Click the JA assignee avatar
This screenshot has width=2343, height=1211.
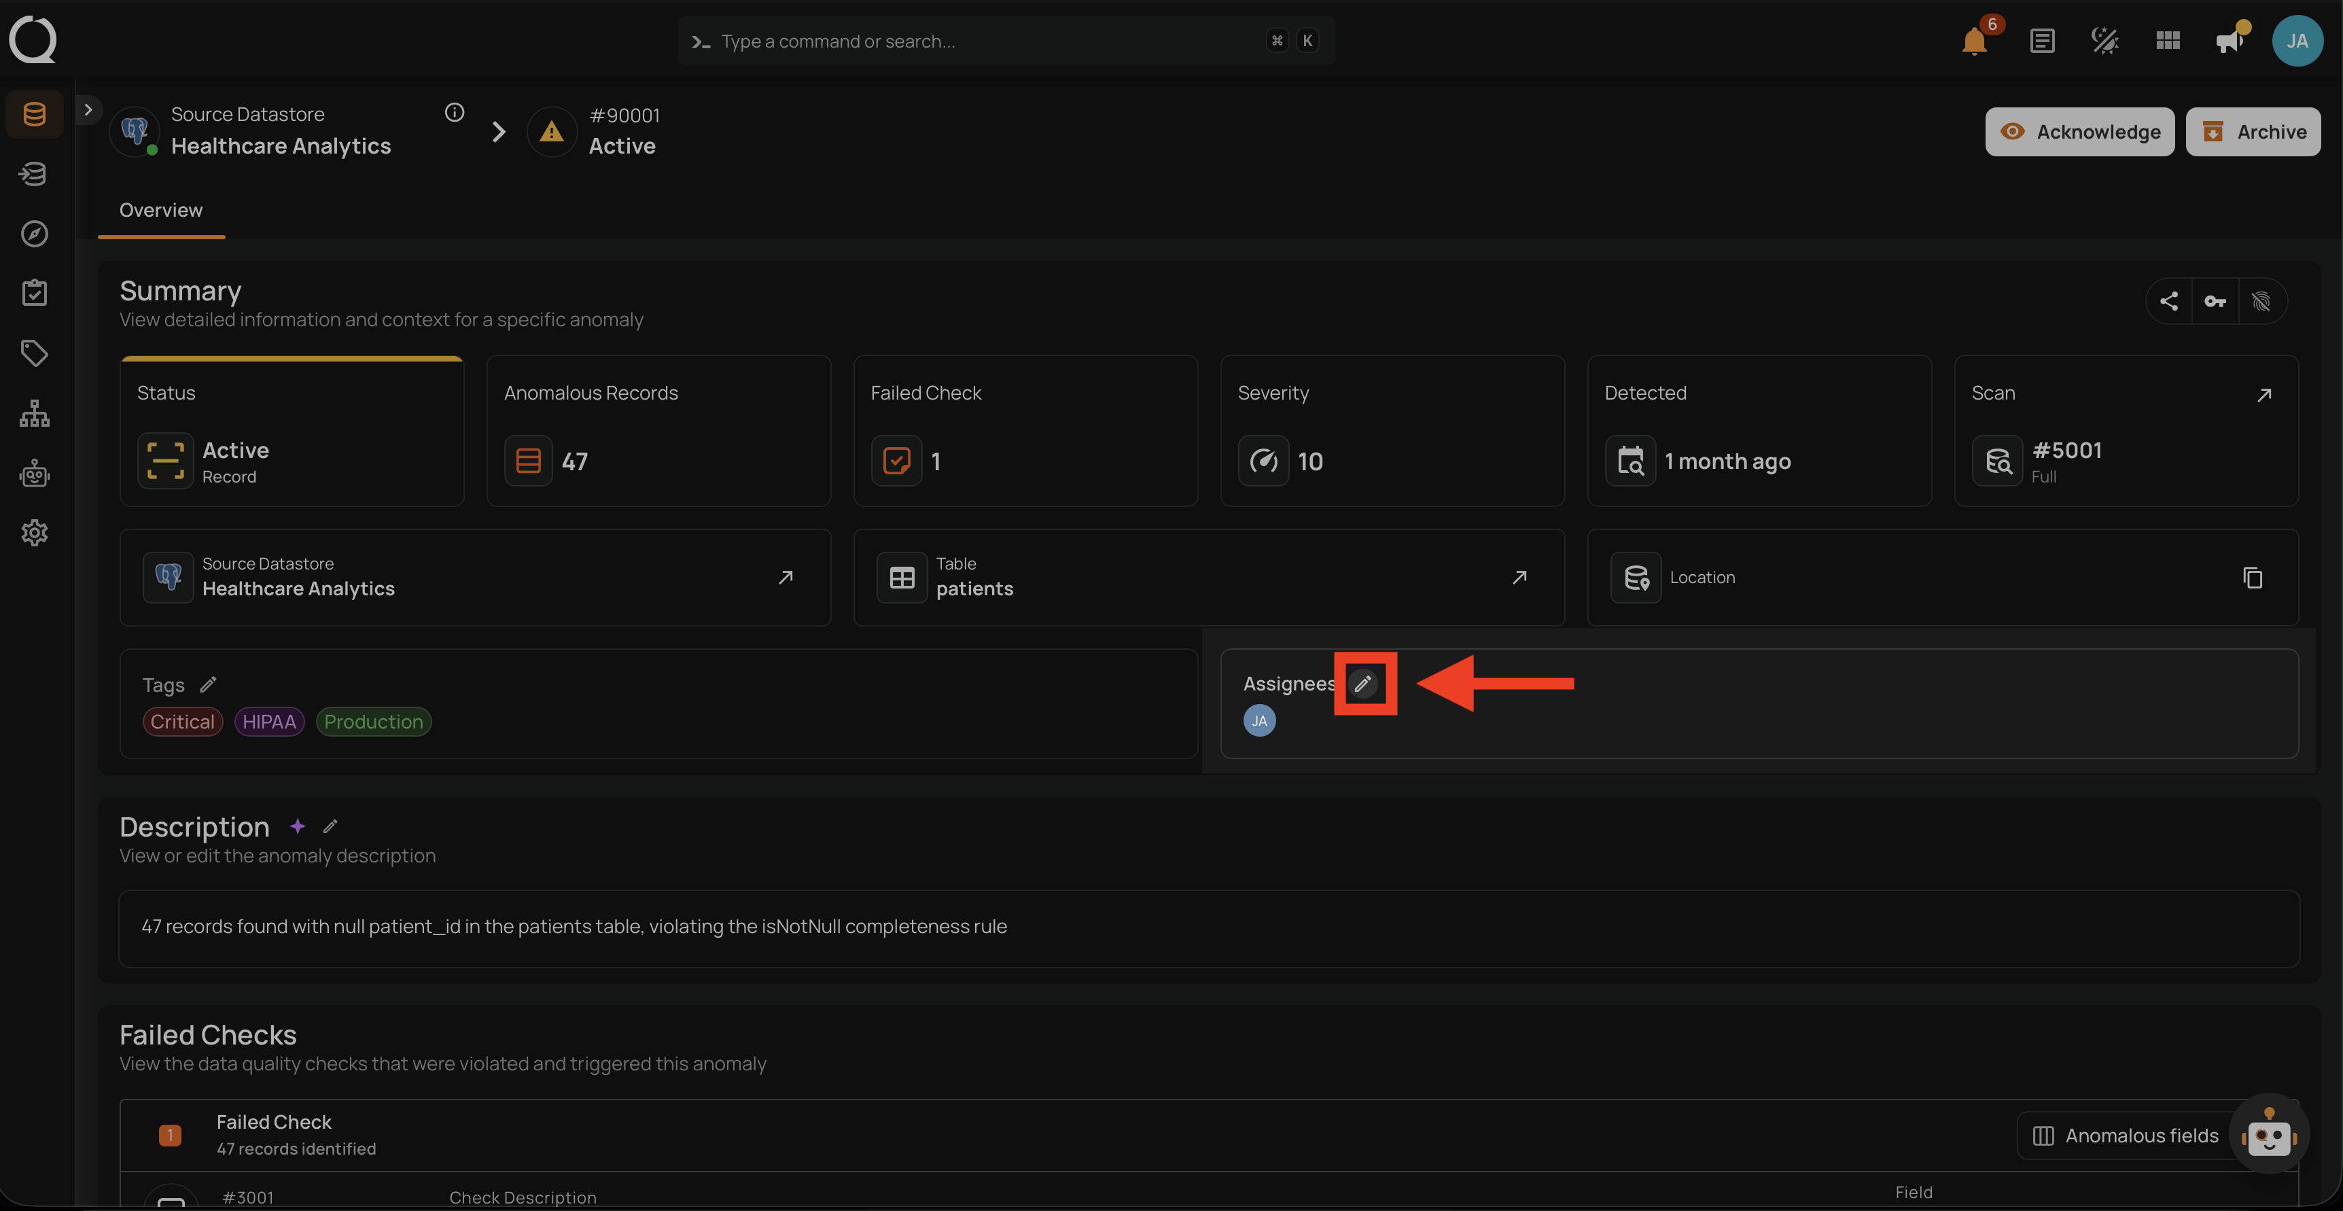point(1258,720)
